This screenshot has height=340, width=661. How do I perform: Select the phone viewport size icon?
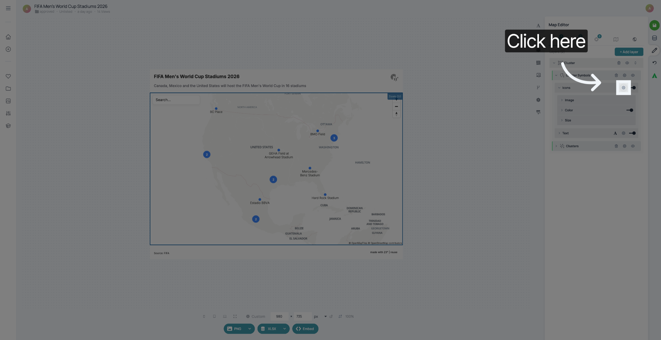pyautogui.click(x=204, y=317)
